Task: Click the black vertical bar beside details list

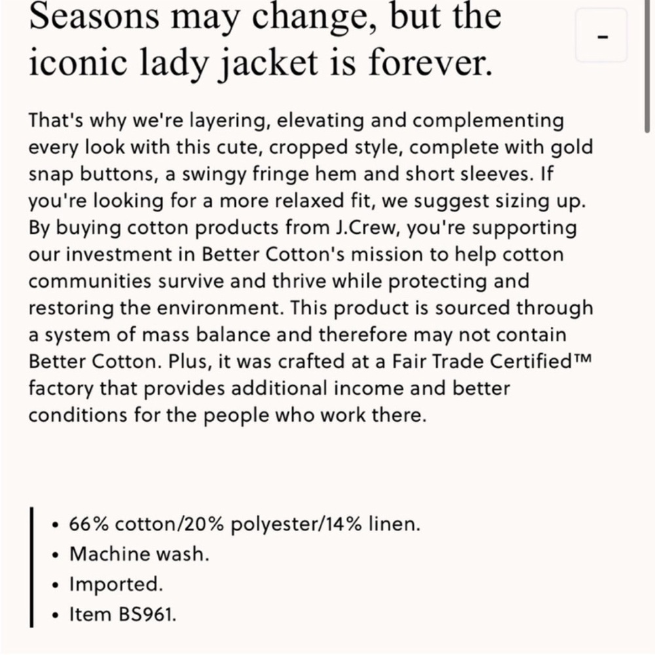Action: [31, 567]
